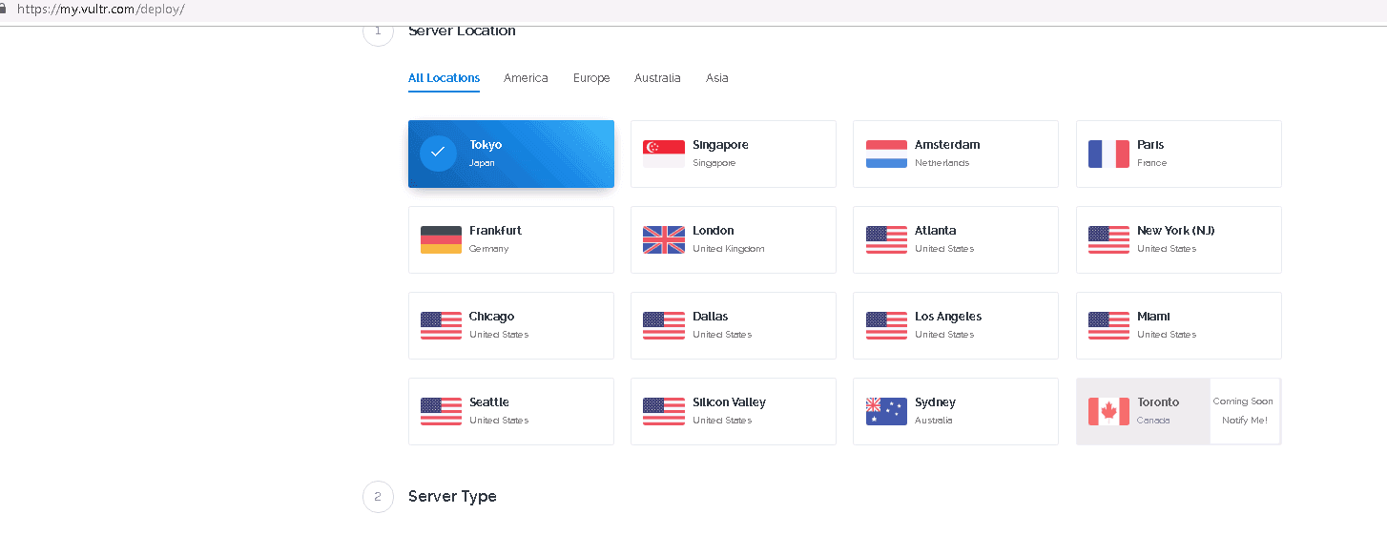Click the Singapore flag icon
The width and height of the screenshot is (1387, 535).
coord(664,154)
